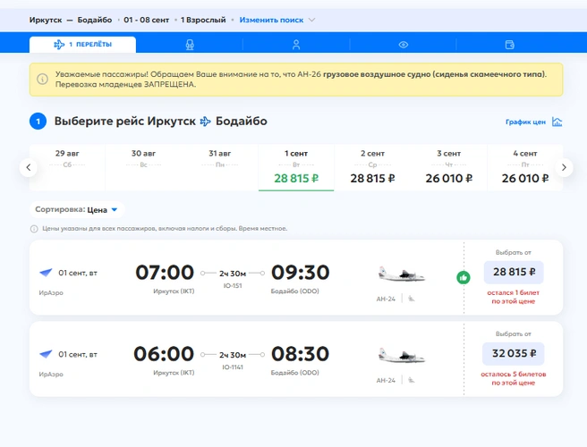Click the 'остался 1 билет по этой цене' notice
This screenshot has height=447, width=587.
(x=514, y=297)
